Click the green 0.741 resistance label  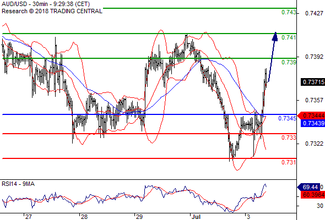tap(289, 37)
